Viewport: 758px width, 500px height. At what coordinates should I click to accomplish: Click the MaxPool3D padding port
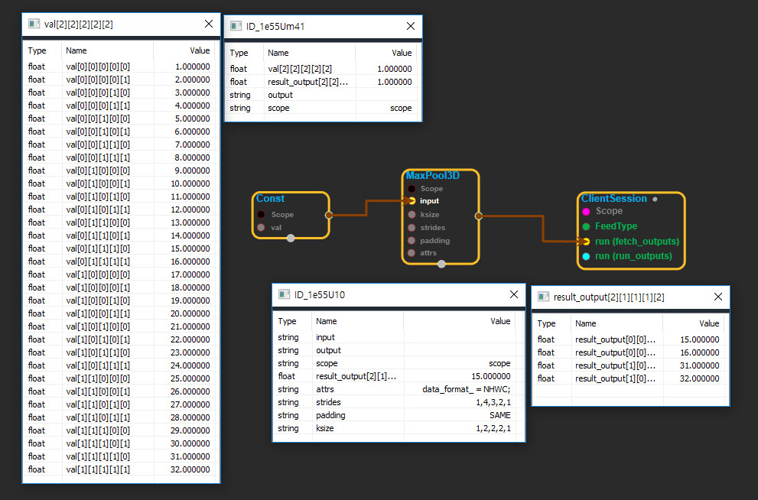click(x=412, y=240)
